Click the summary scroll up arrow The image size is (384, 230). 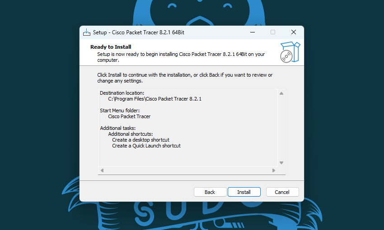[281, 93]
